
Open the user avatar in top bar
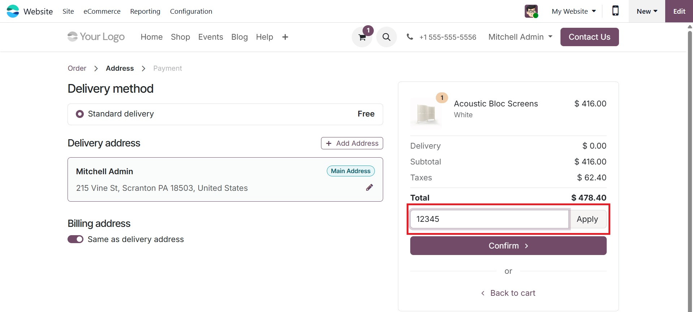coord(531,11)
